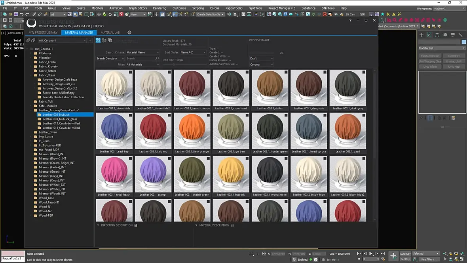This screenshot has width=467, height=263.
Task: Switch to thumbnail grid view in Material Manager
Action: [98, 40]
